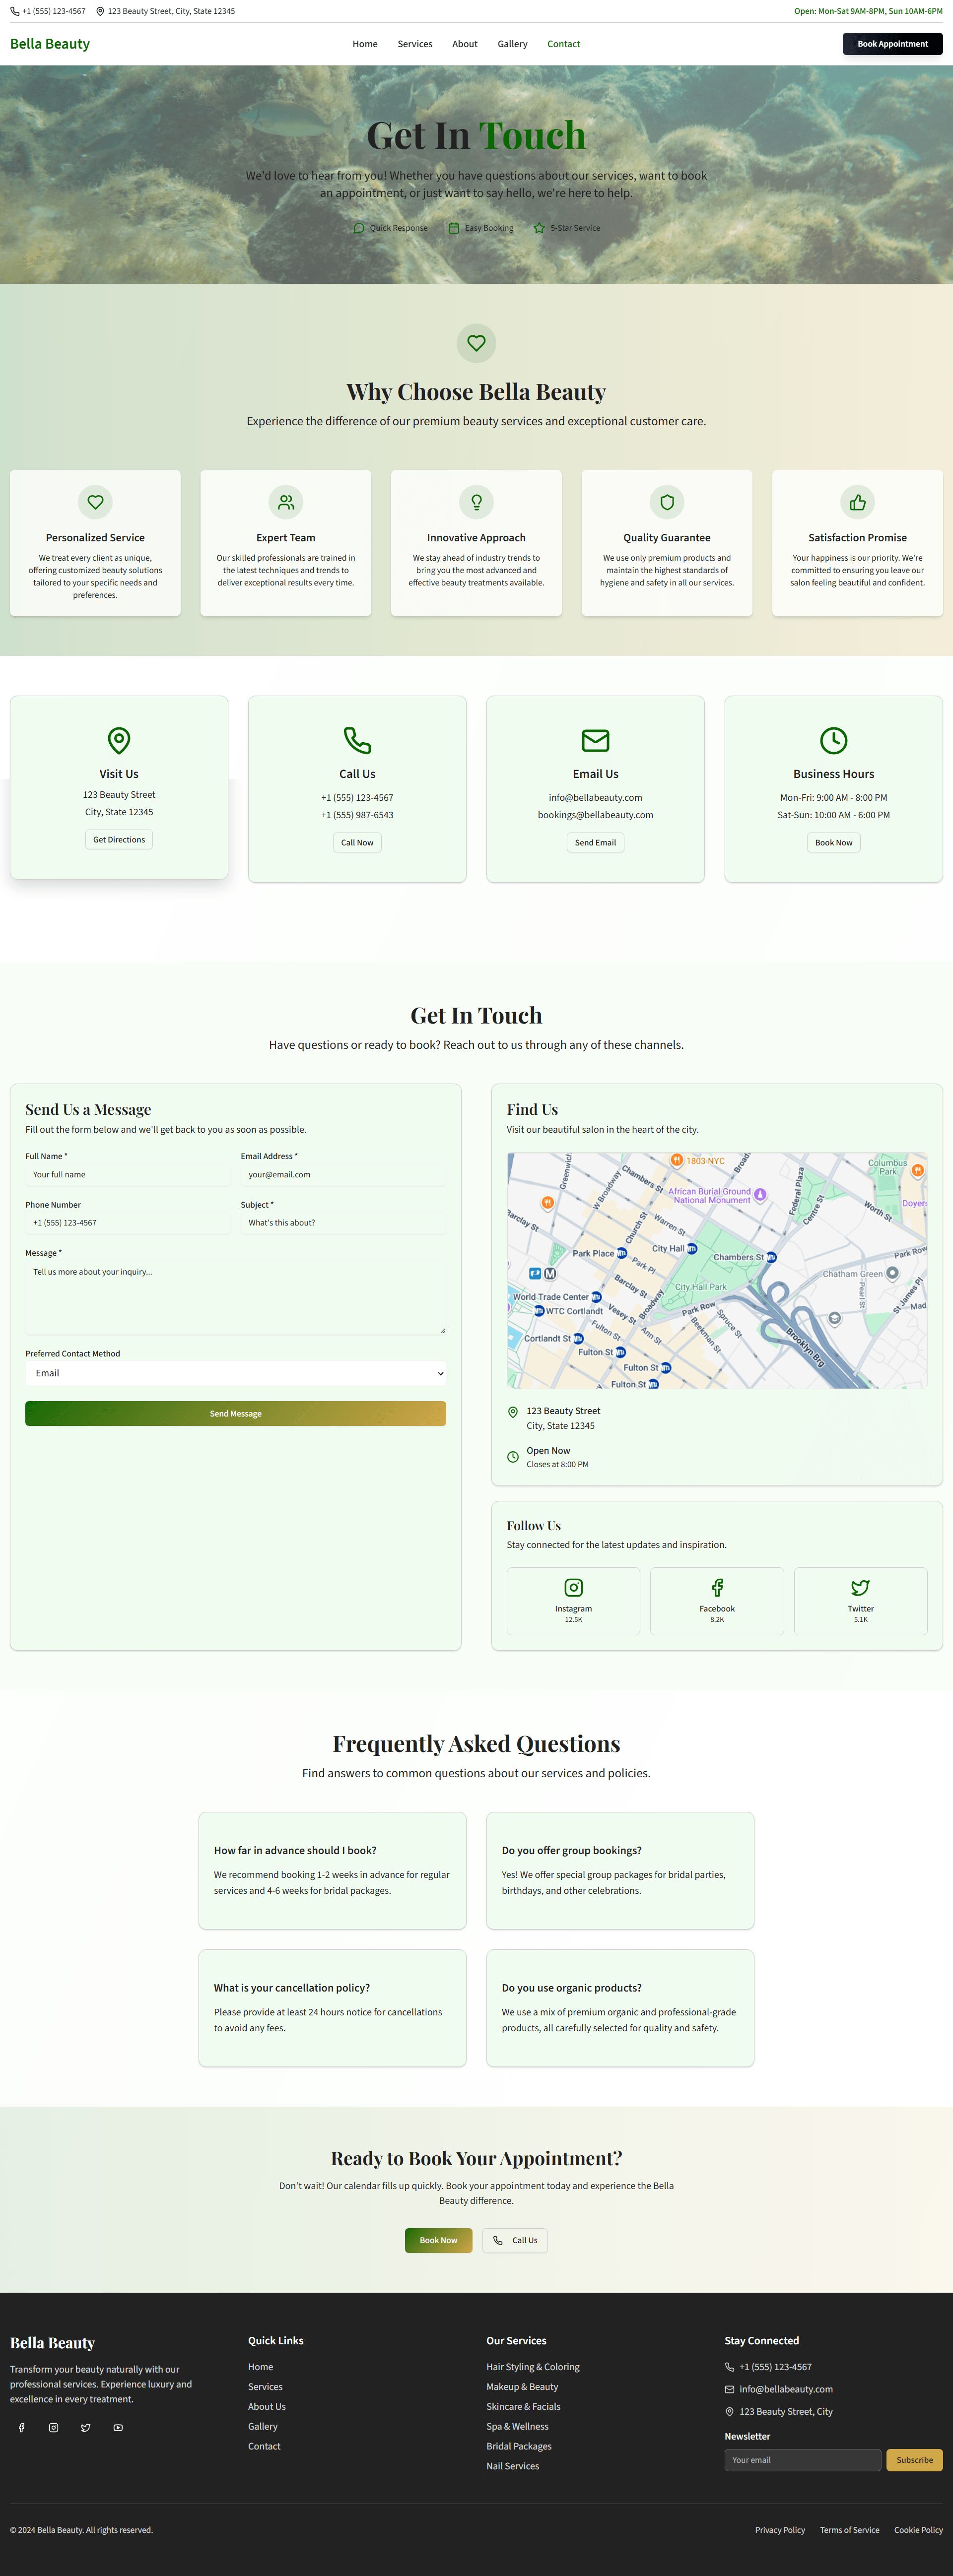Focus the Subject input field

click(343, 1223)
